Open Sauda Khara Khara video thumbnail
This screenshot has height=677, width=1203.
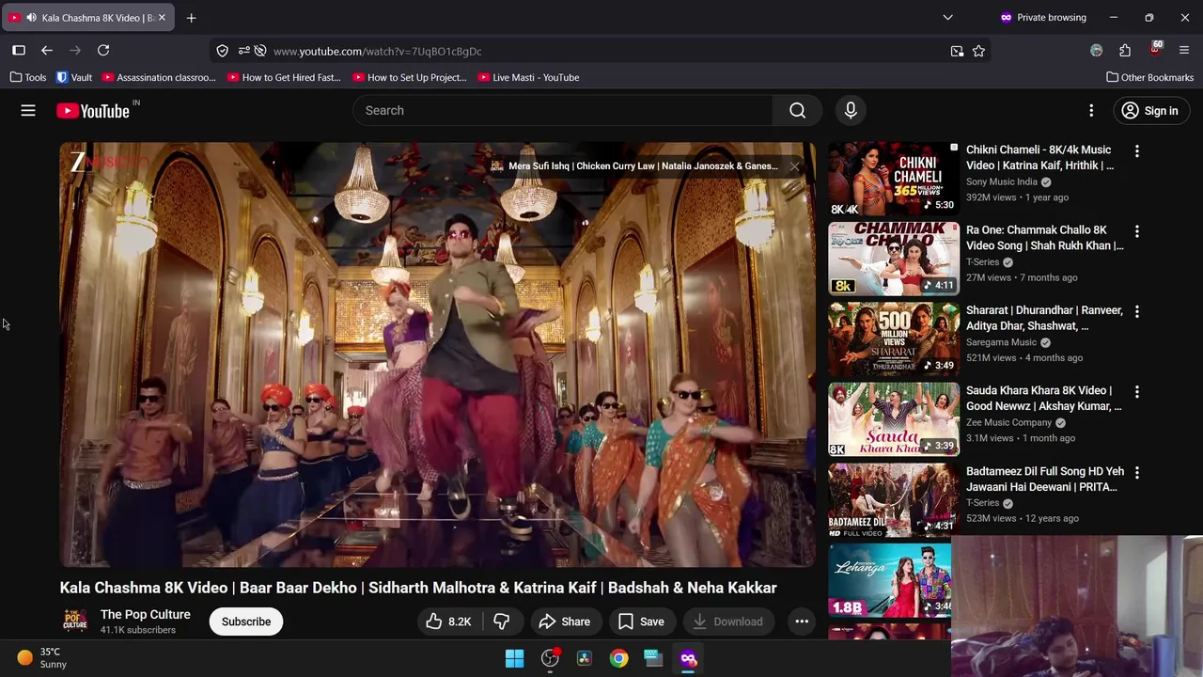893,420
